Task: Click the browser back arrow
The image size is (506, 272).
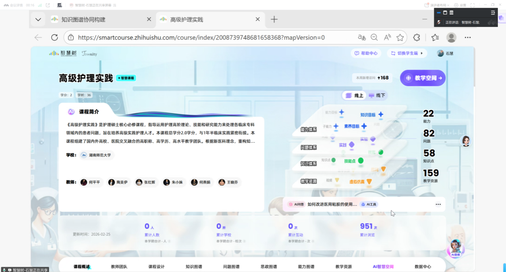Action: pos(38,37)
